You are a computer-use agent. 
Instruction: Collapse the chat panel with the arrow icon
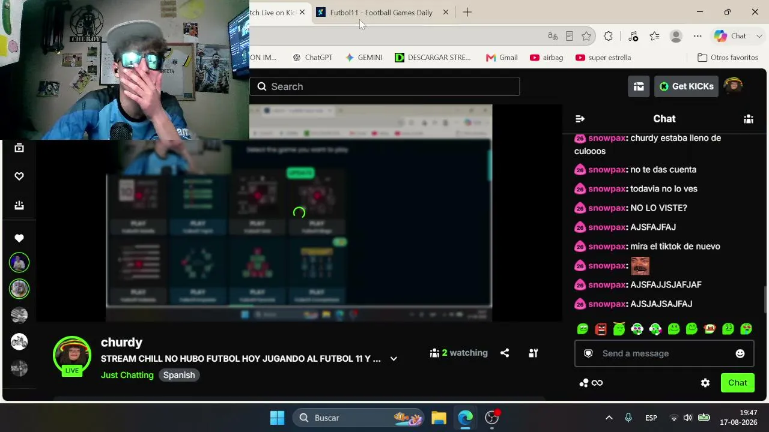(x=580, y=119)
